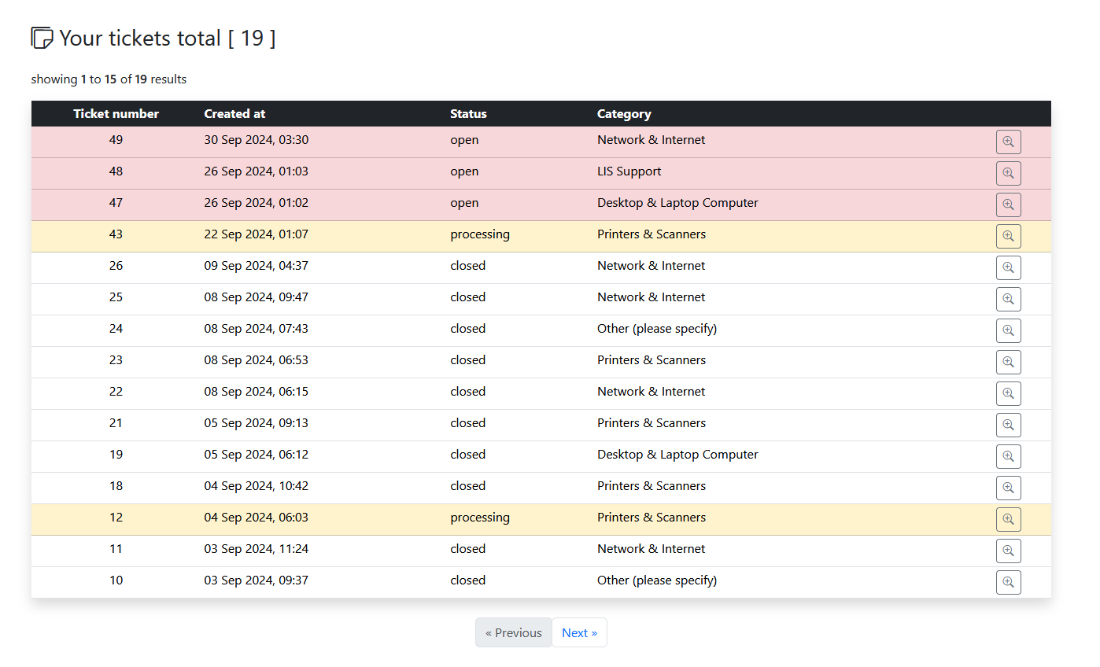Open ticket 21 details magnifier
1100x667 pixels.
click(x=1008, y=425)
